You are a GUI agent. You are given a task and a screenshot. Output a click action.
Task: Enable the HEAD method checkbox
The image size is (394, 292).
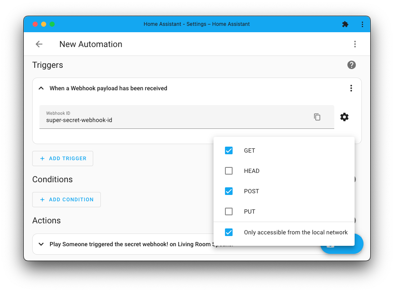click(x=229, y=171)
